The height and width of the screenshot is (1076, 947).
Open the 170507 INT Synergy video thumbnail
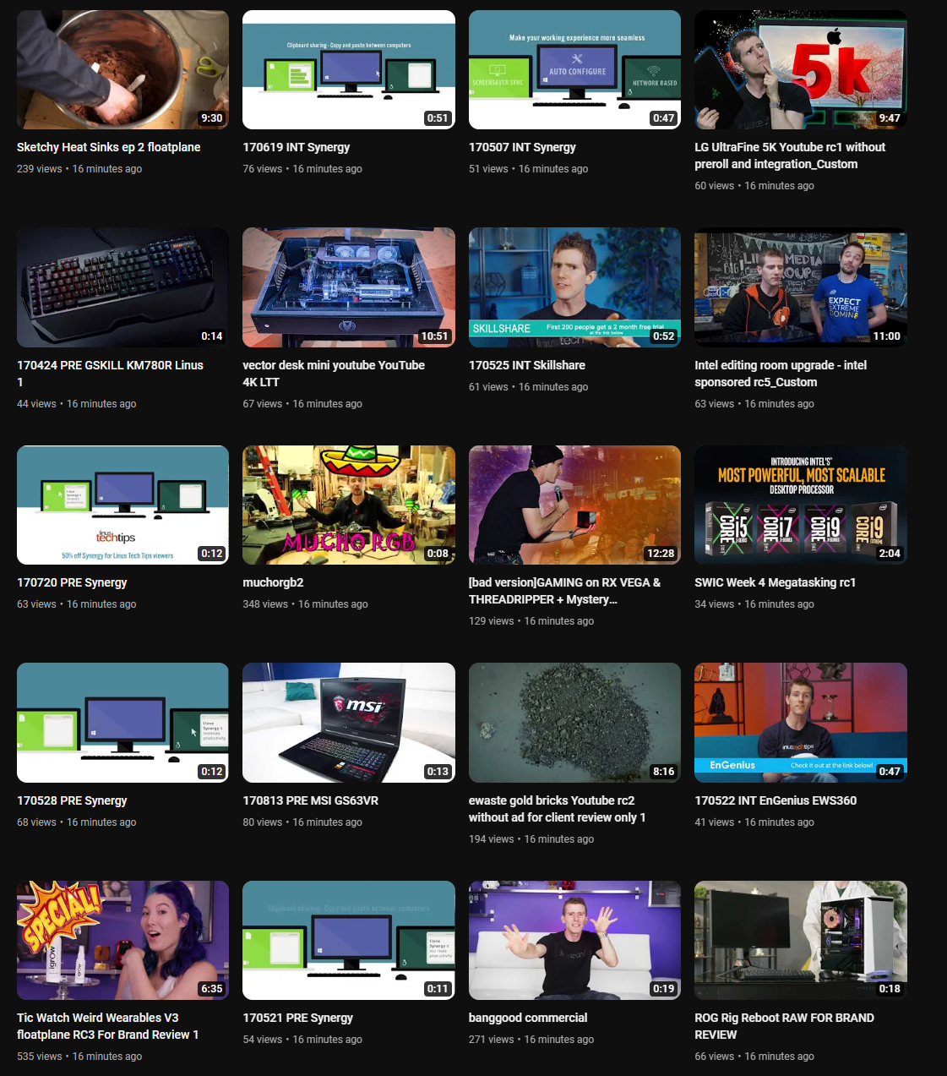574,69
